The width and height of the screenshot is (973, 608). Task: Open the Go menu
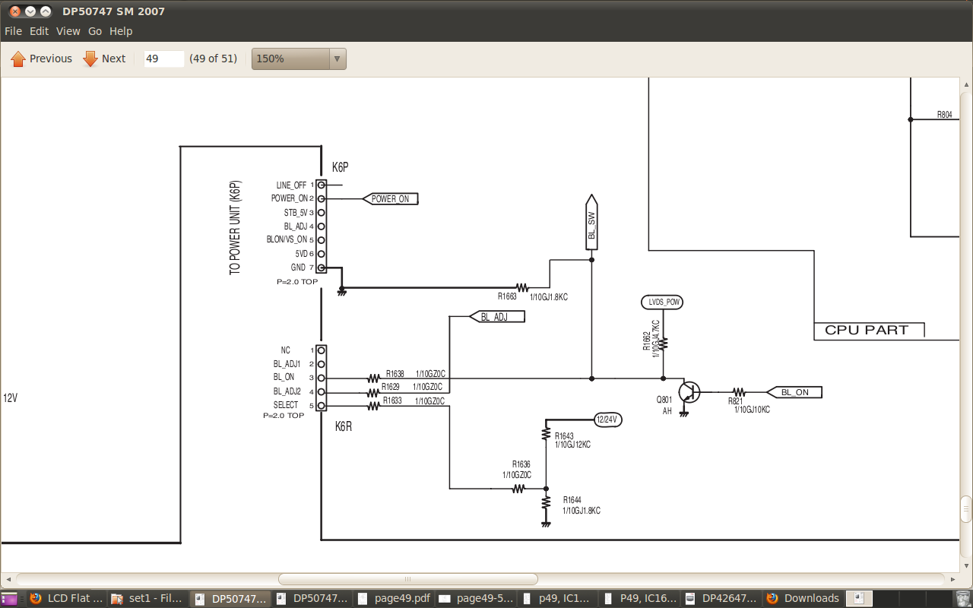coord(95,31)
